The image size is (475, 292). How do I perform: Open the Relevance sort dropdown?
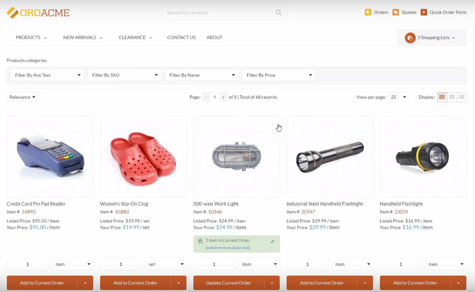click(x=22, y=97)
